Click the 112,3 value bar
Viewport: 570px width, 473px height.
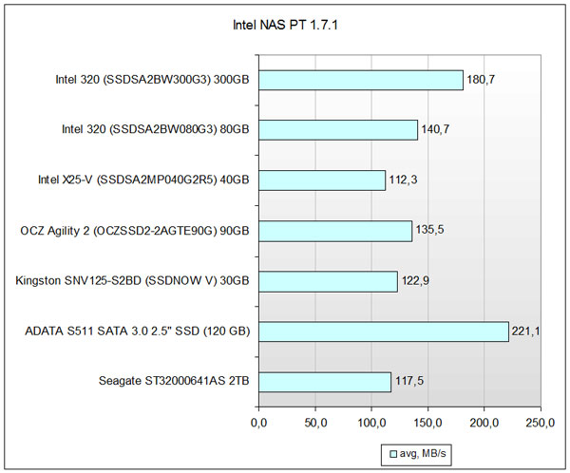click(322, 180)
